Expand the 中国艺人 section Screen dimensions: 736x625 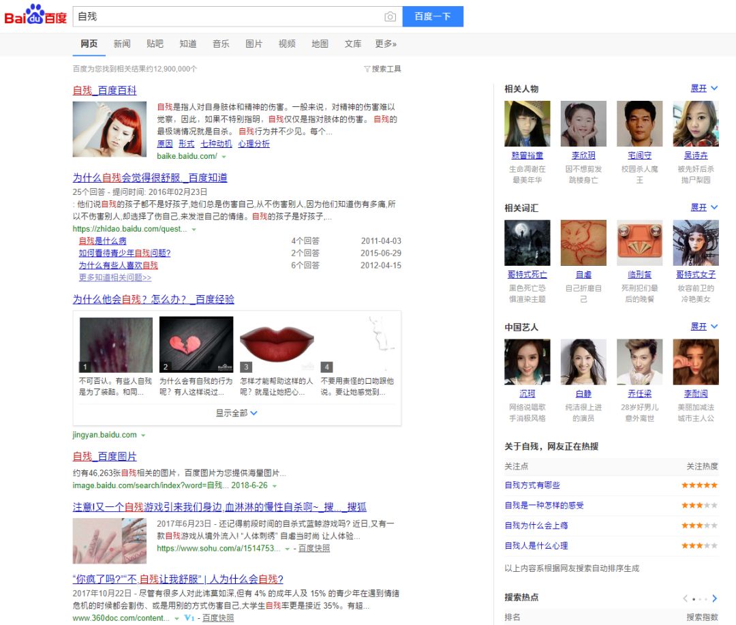(704, 327)
